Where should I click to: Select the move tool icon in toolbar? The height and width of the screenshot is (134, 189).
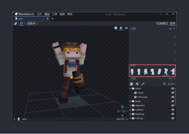click(16, 24)
